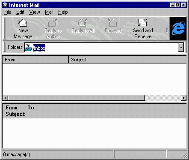Click the '0 message(s)' status text
Image resolution: width=189 pixels, height=160 pixels.
(17, 154)
